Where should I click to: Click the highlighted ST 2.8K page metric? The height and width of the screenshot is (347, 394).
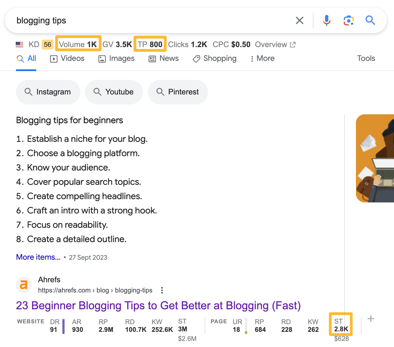pos(340,325)
